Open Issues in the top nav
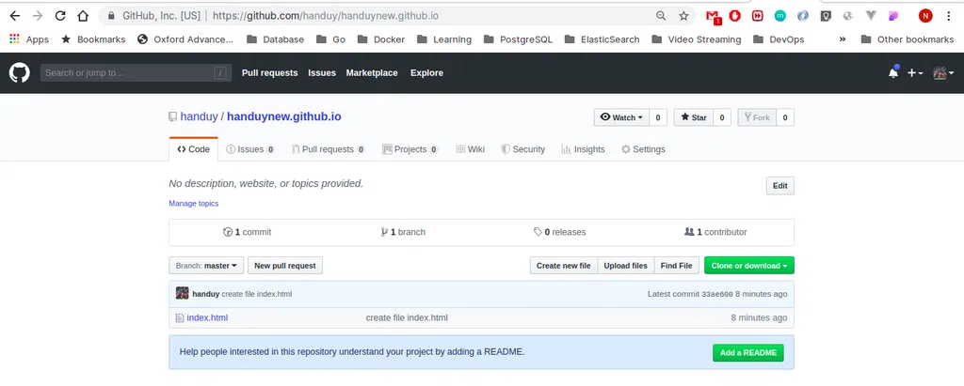 coord(322,73)
